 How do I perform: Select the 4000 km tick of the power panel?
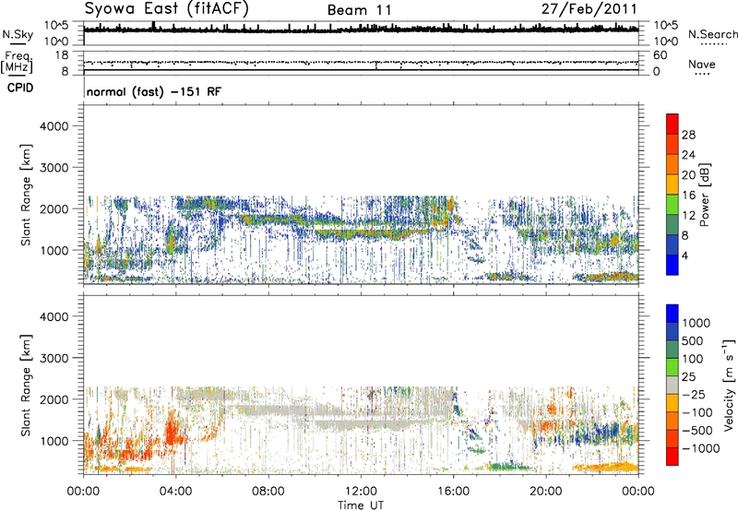pyautogui.click(x=54, y=126)
